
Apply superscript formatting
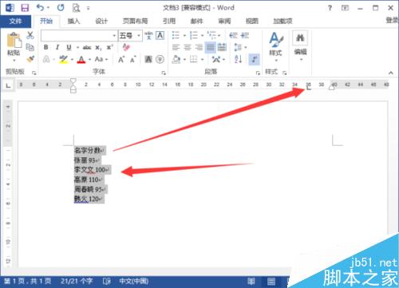click(110, 47)
